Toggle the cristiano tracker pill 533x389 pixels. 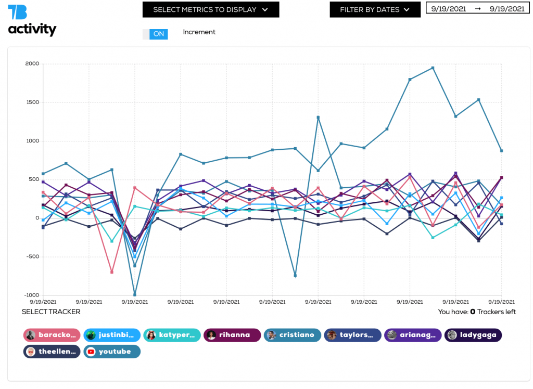coord(293,335)
